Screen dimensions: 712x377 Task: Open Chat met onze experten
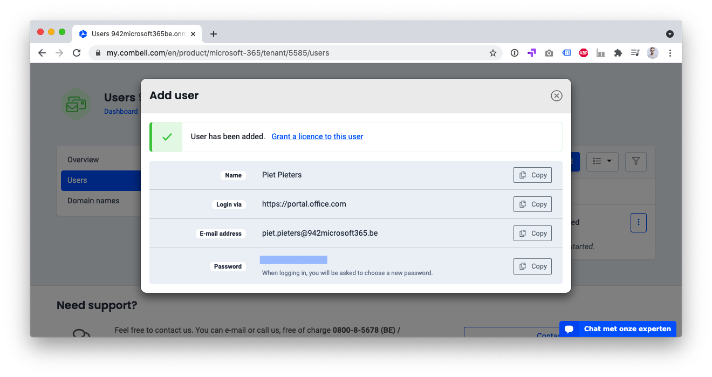pyautogui.click(x=618, y=328)
